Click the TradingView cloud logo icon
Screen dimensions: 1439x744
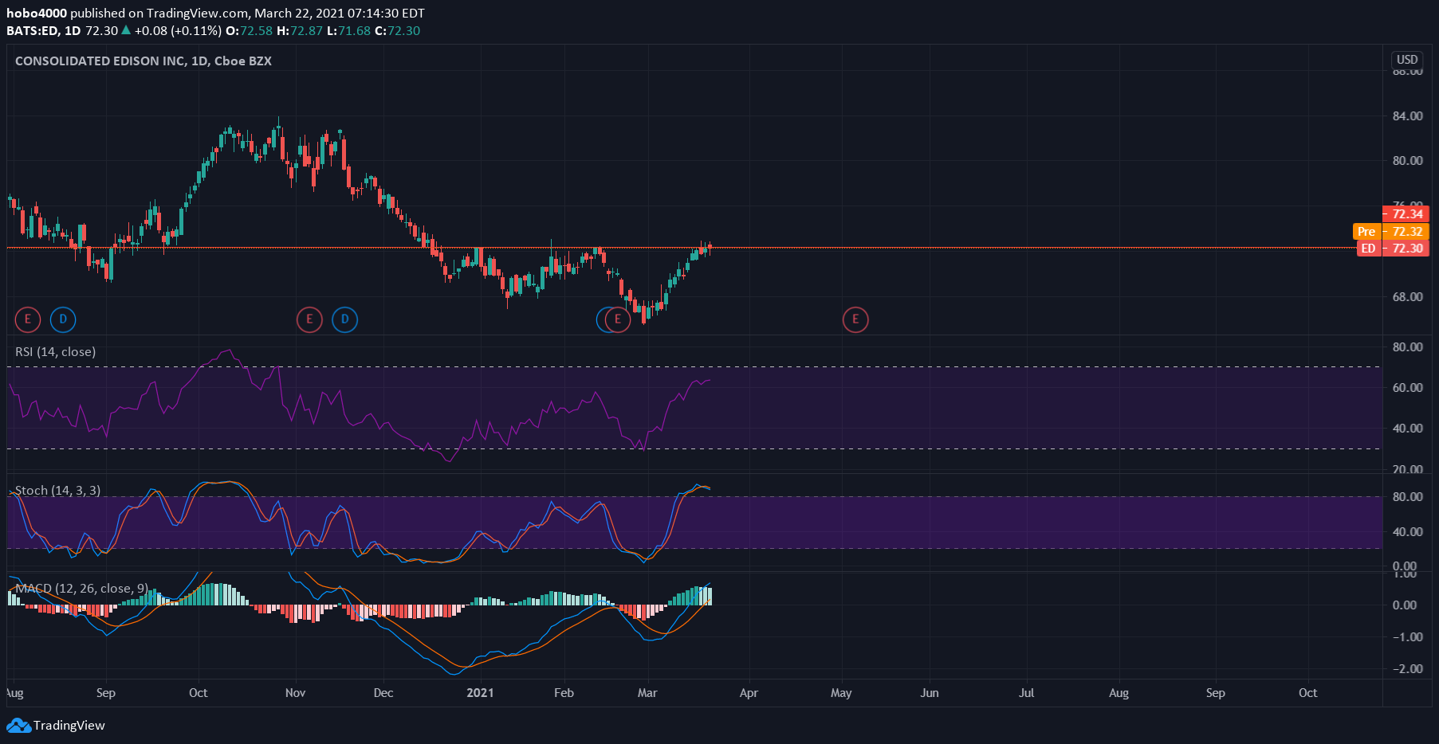click(x=18, y=726)
